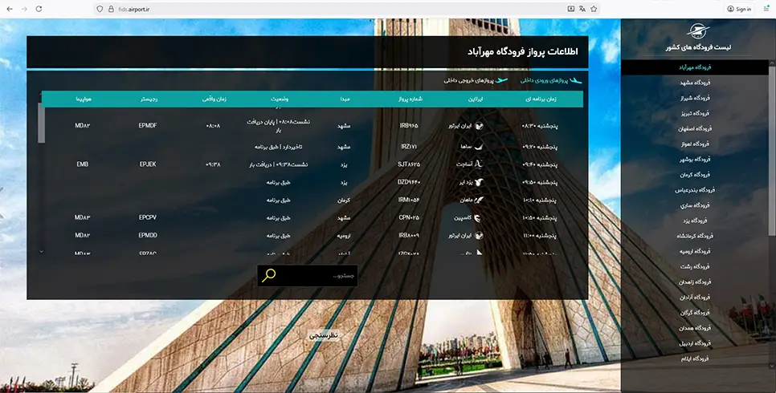Viewport: 776px width, 393px height.
Task: Select domestic arrivals tab (پروازهای ورودی داخلی)
Action: pyautogui.click(x=551, y=80)
